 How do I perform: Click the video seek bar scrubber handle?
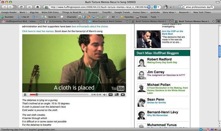(x=37, y=95)
